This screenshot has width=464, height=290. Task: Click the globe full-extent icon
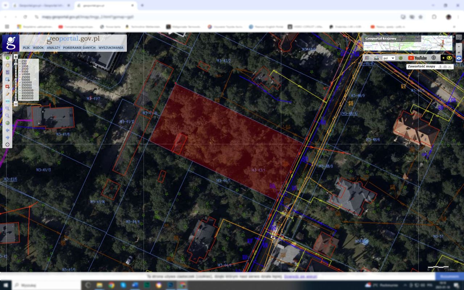click(x=7, y=123)
